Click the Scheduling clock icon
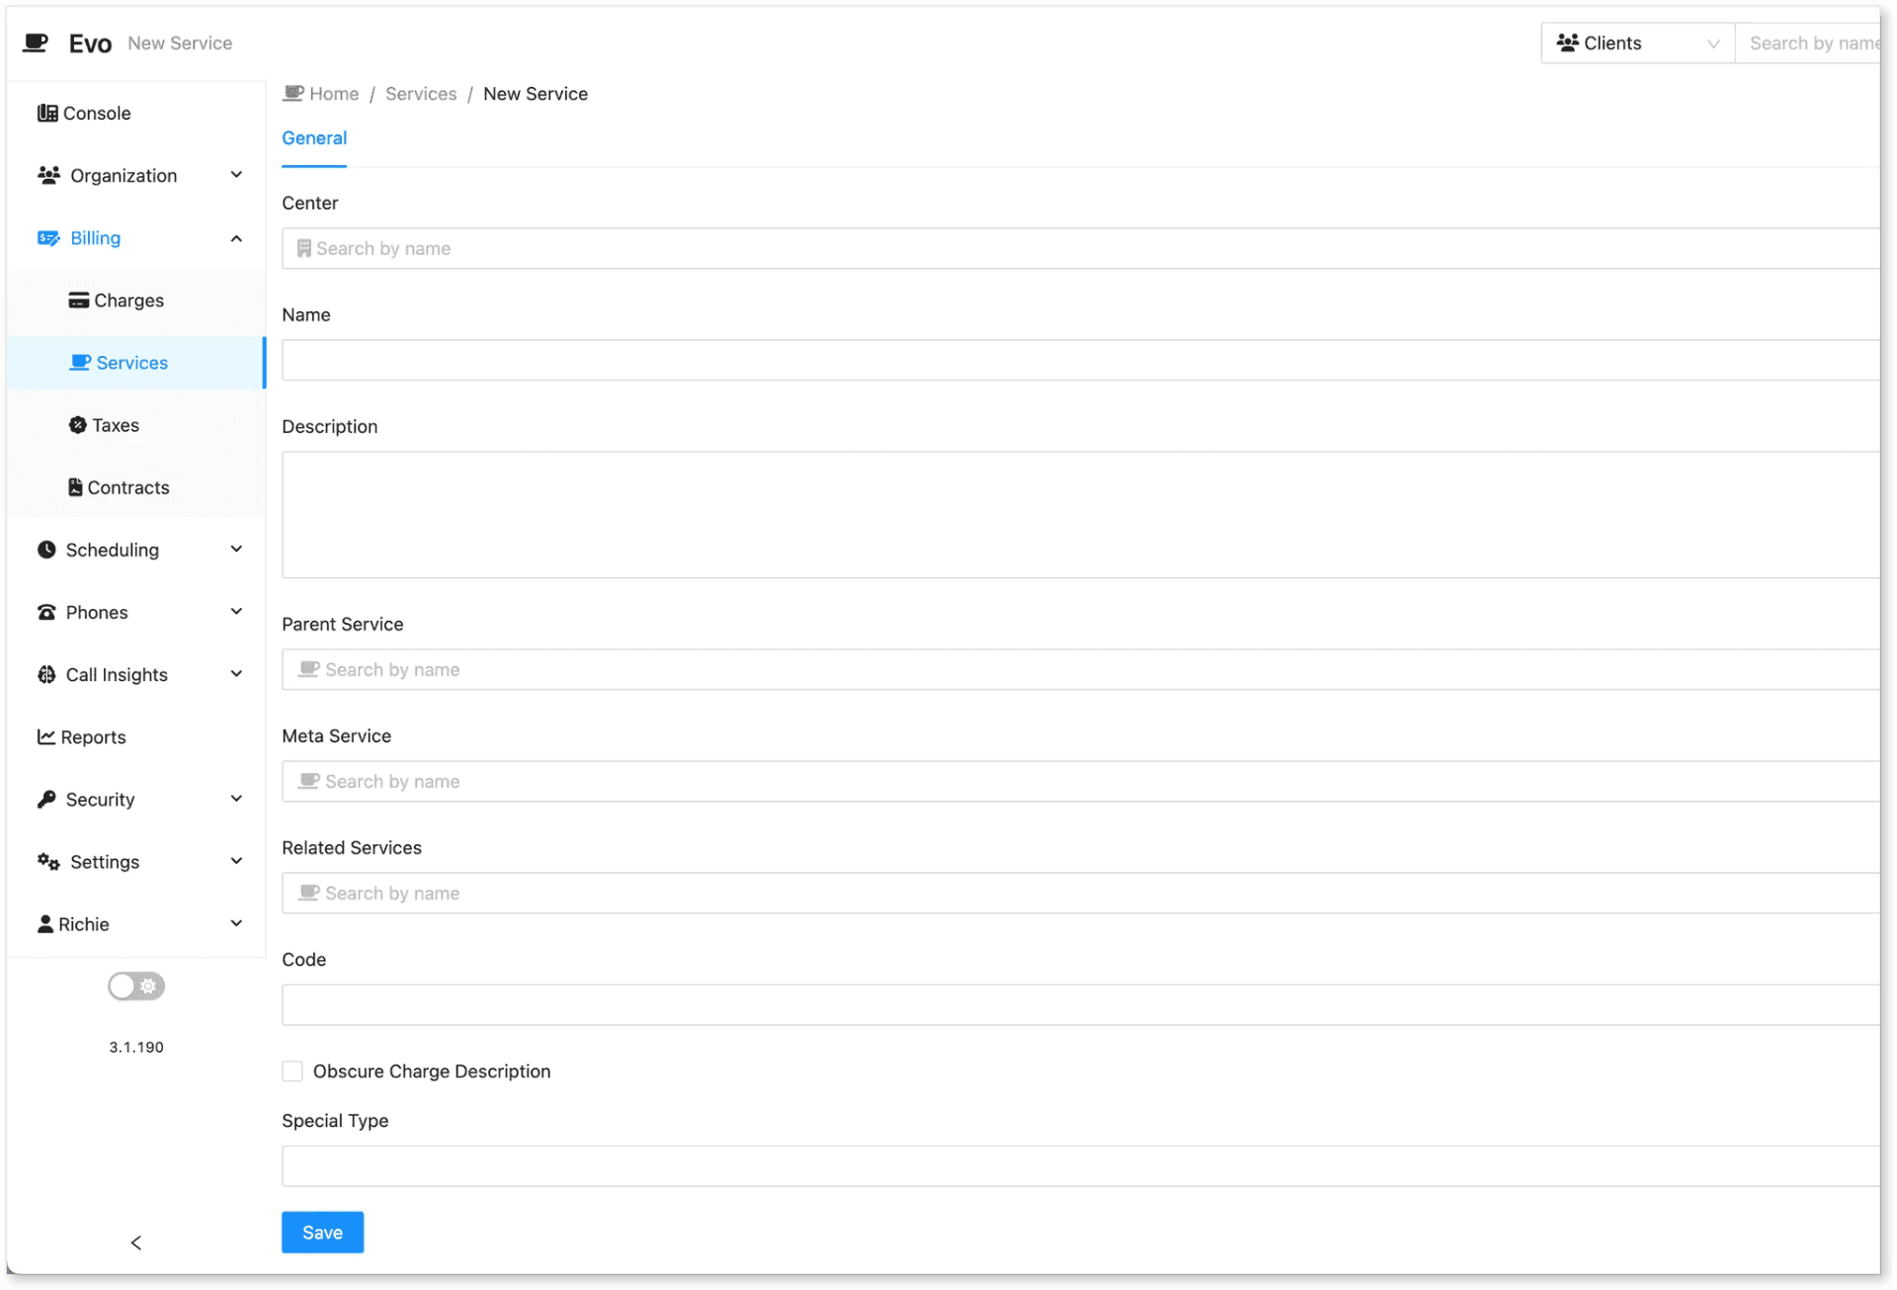 (46, 550)
